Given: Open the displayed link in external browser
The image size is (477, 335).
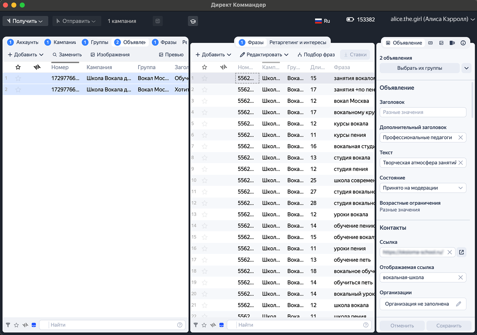Looking at the screenshot, I should 461,252.
